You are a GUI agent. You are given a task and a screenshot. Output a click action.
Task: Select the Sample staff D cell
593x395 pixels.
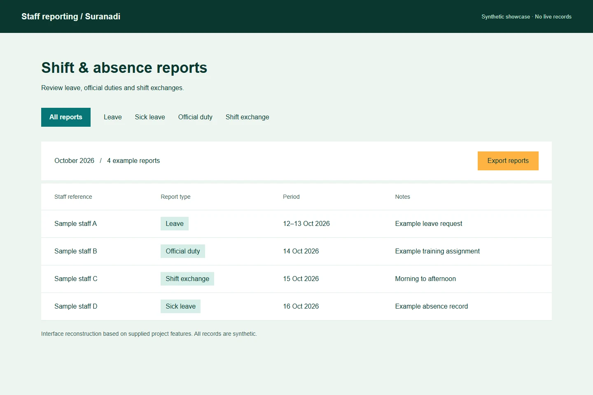(76, 307)
